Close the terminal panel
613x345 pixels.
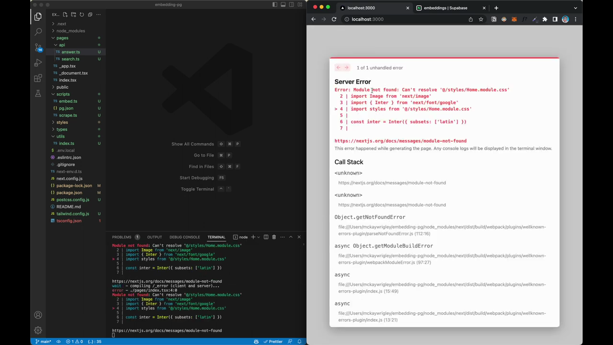(x=299, y=237)
